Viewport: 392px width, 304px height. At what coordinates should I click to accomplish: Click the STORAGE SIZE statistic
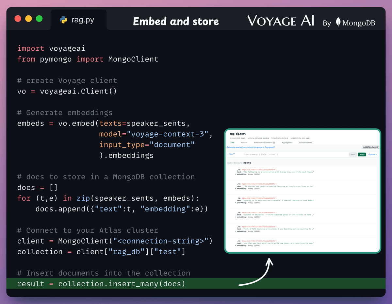pyautogui.click(x=238, y=138)
